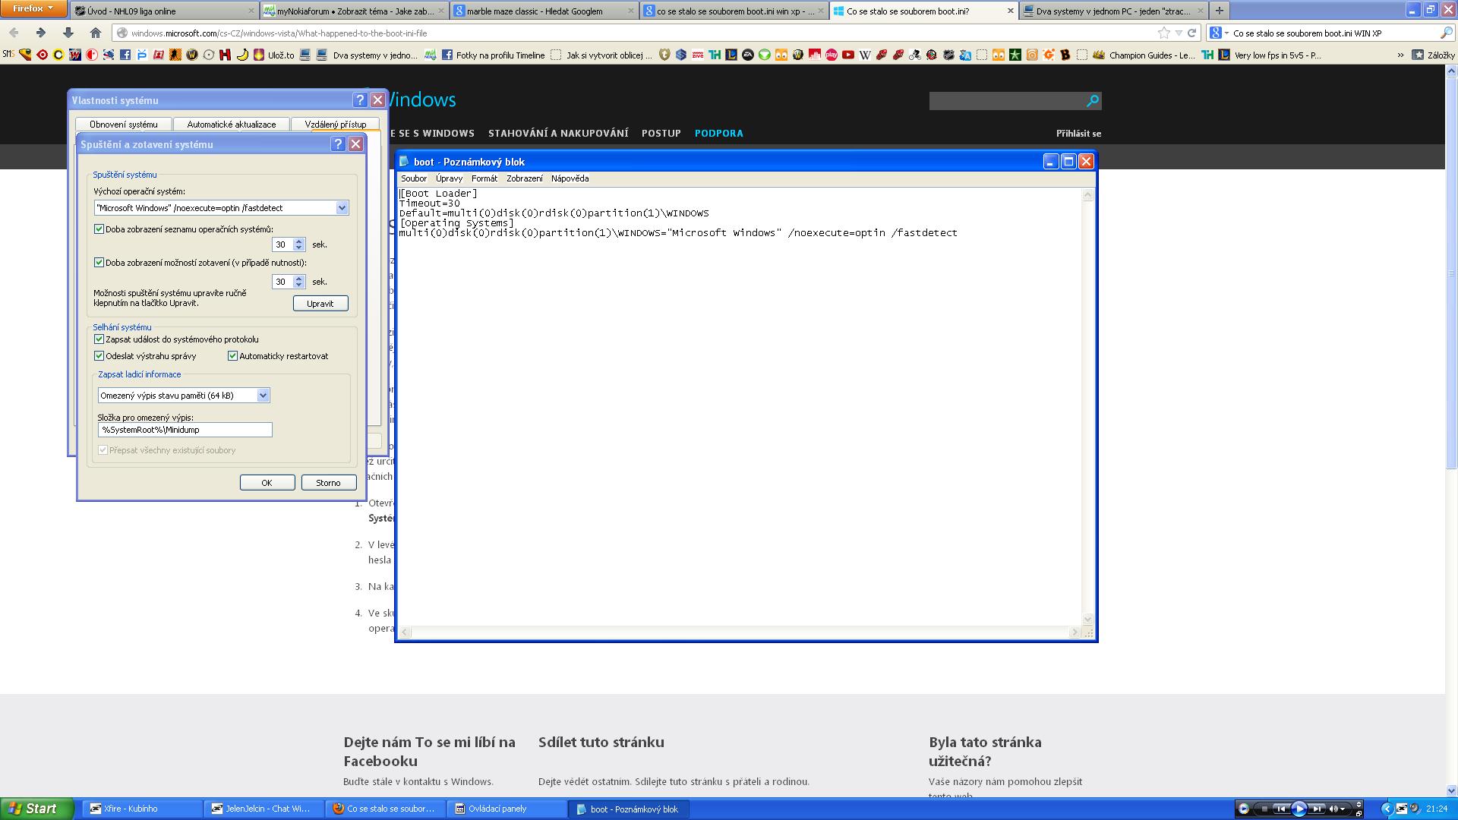Increase OS list display time spinner
1458x820 pixels.
298,241
